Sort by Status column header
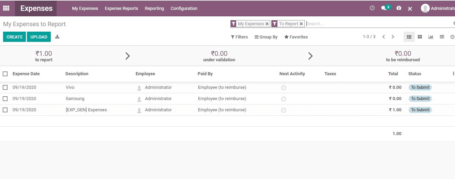 pos(415,74)
